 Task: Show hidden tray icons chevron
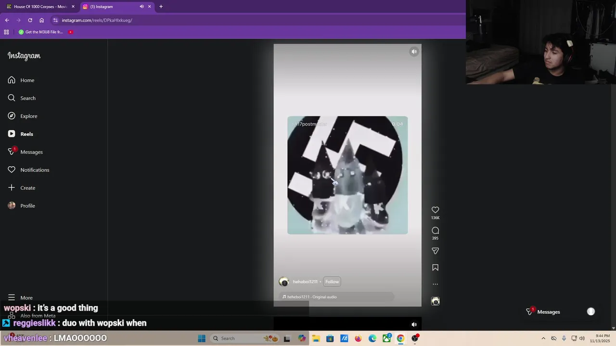point(543,338)
